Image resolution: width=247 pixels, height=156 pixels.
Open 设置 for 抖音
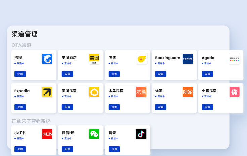(x=114, y=149)
